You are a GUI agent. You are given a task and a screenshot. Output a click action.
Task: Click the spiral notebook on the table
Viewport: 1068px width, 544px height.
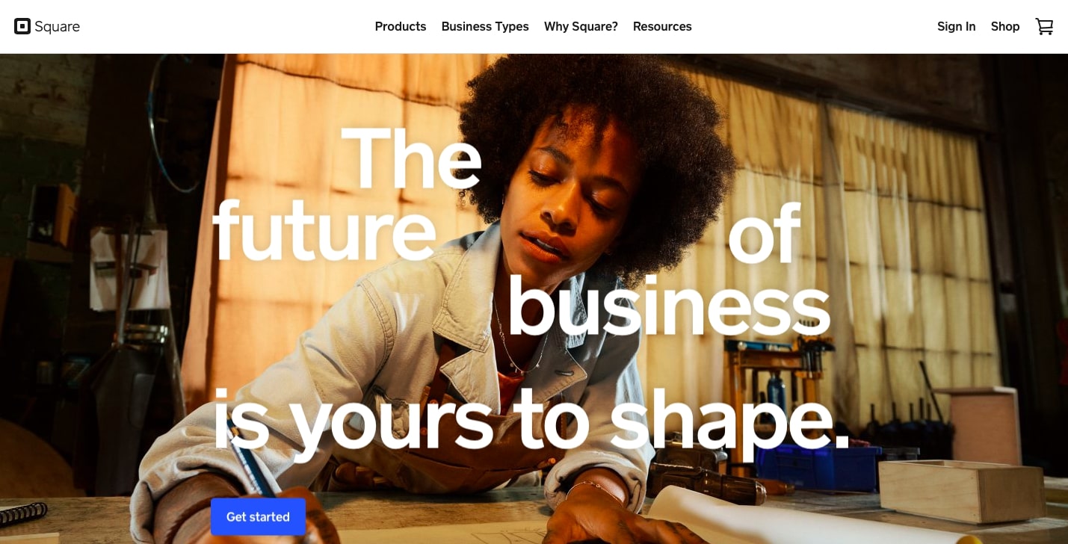22,513
